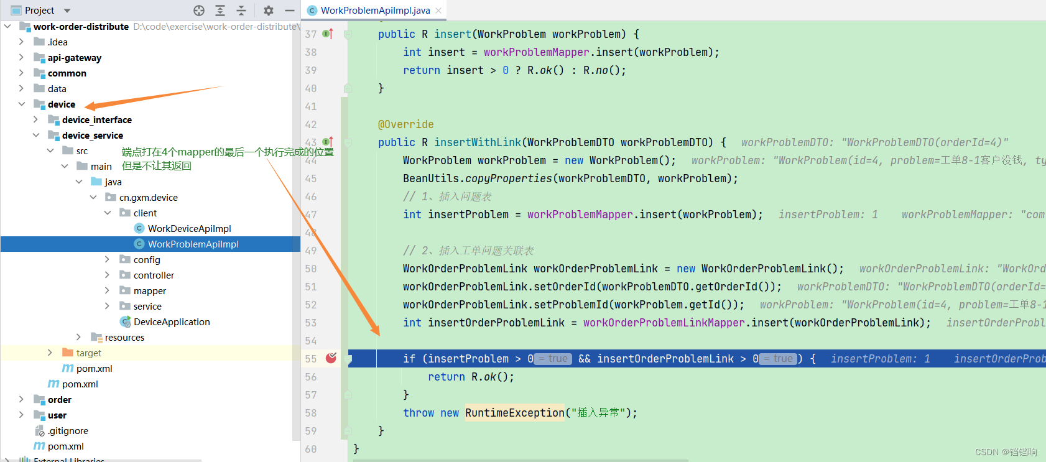The image size is (1046, 462).
Task: Collapse the work-order-distribute root node
Action: pos(7,26)
